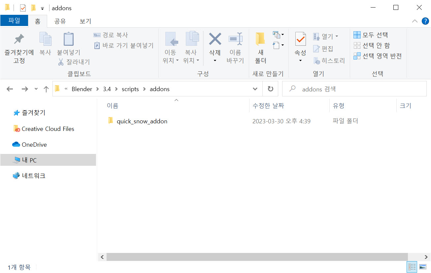Click 바로 가기 붙여넣기 (Paste shortcut)
Screen dimensions: 431x273
click(124, 45)
